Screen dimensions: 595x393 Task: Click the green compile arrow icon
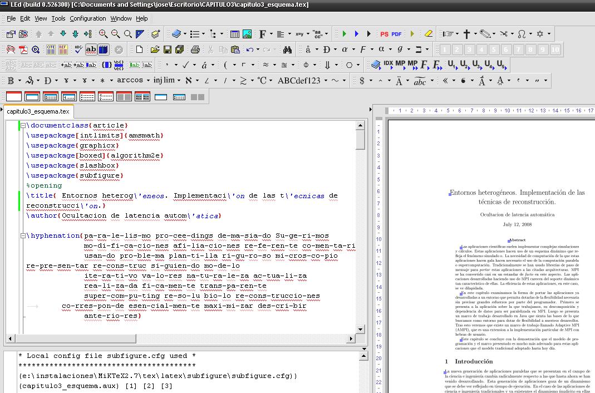pos(345,34)
